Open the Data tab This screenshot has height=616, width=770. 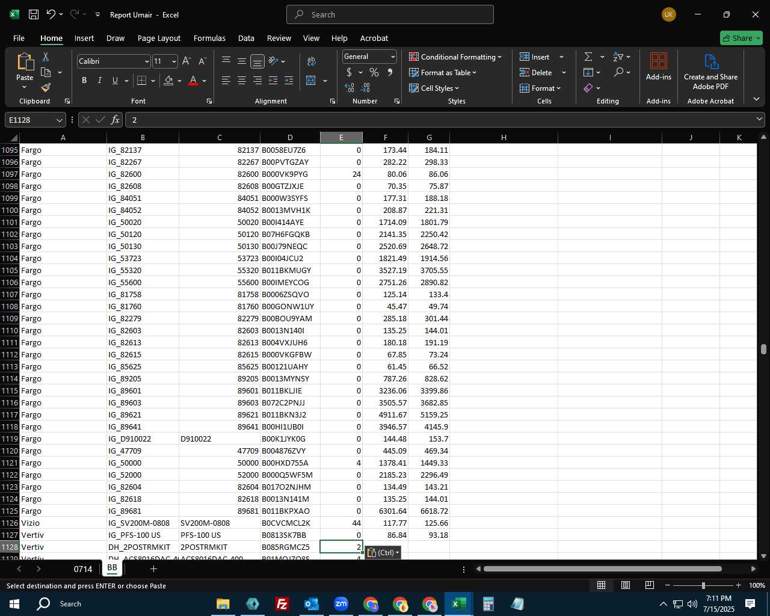point(246,38)
